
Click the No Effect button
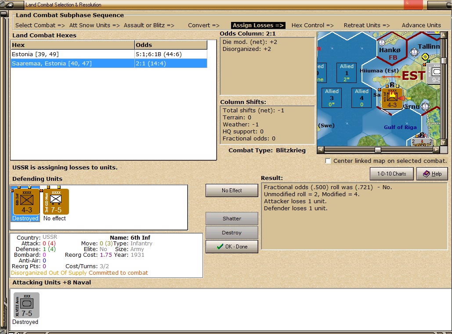tap(232, 190)
